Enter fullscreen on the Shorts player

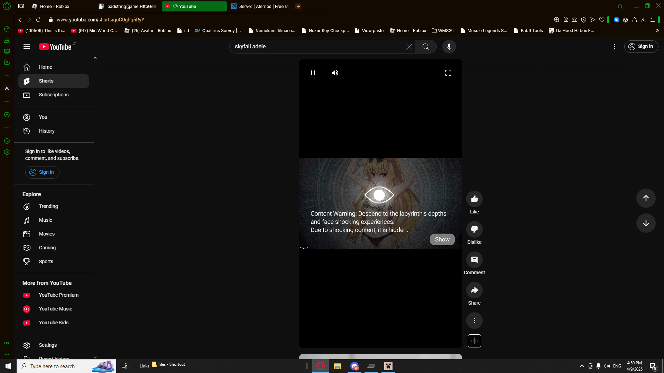coord(448,73)
